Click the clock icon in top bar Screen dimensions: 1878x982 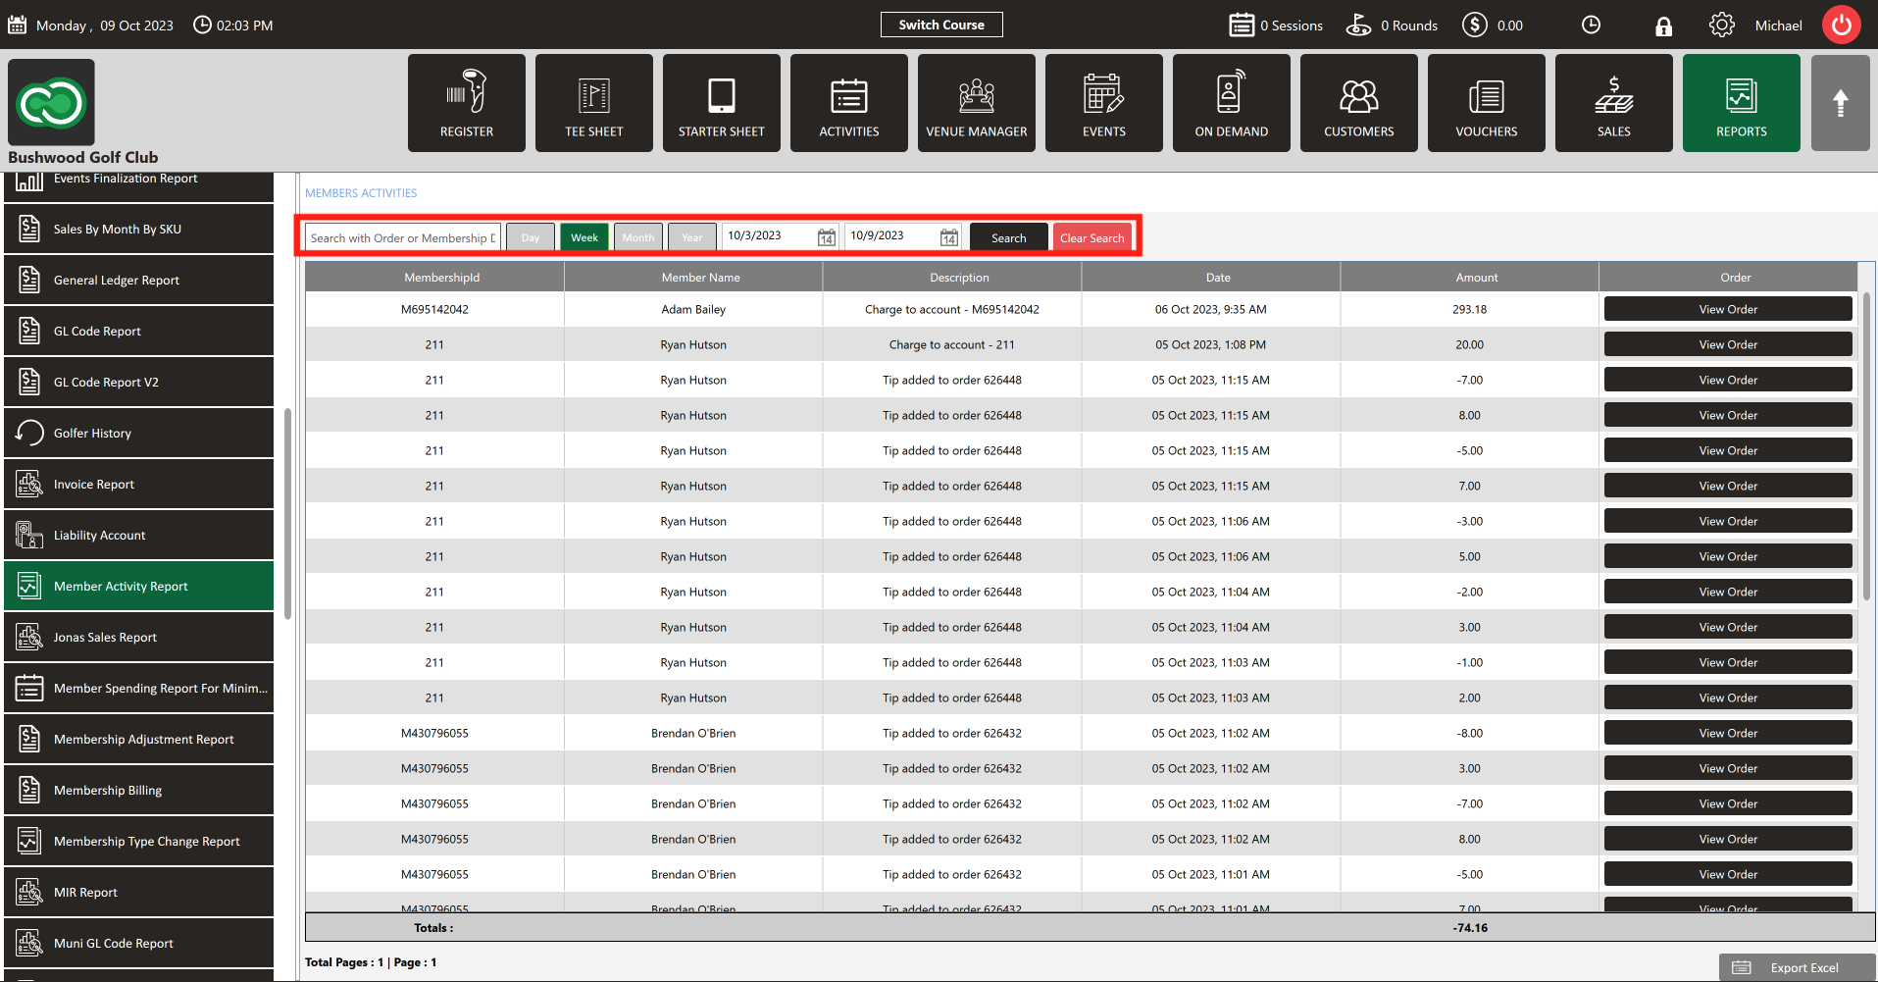pos(1592,25)
